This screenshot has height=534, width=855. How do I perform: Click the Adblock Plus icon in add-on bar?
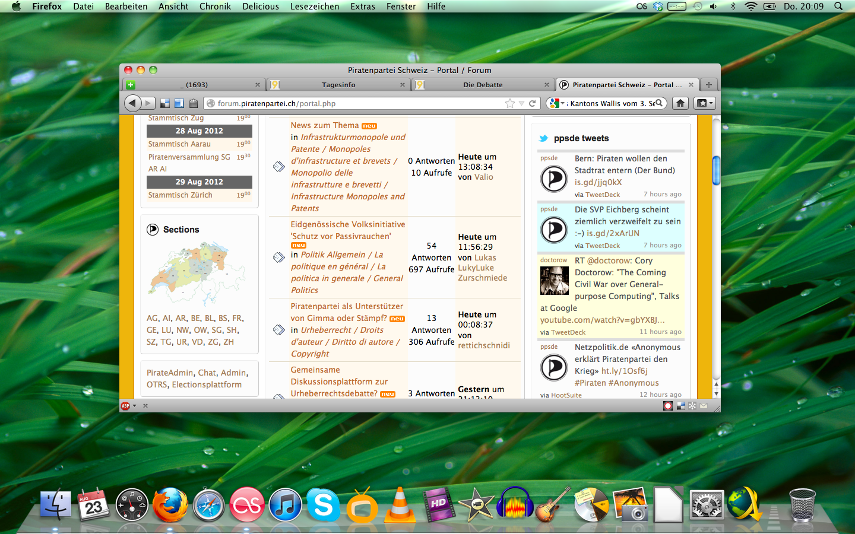coord(125,406)
